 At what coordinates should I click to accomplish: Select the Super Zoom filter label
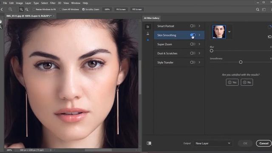164,44
